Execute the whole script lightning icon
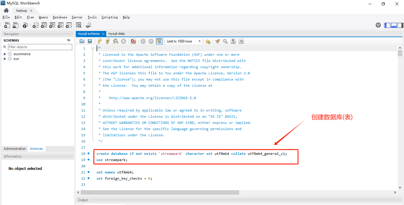Image resolution: width=404 pixels, height=205 pixels. pos(100,41)
